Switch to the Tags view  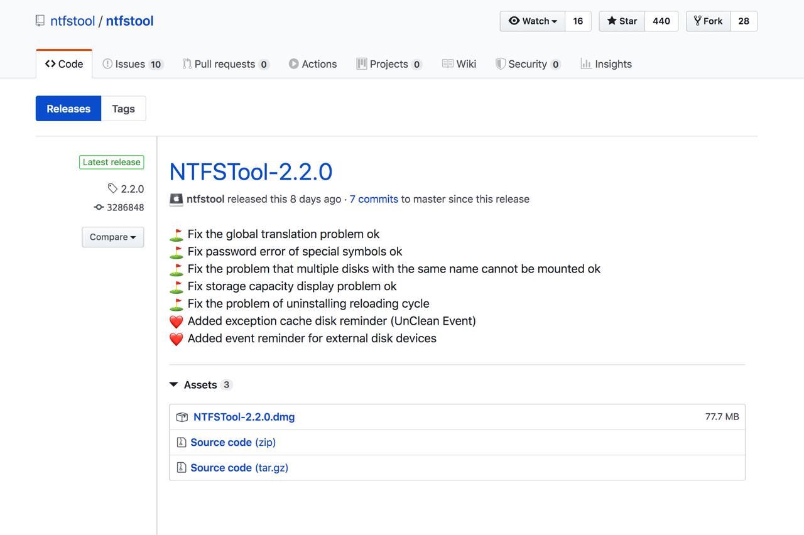pyautogui.click(x=124, y=109)
